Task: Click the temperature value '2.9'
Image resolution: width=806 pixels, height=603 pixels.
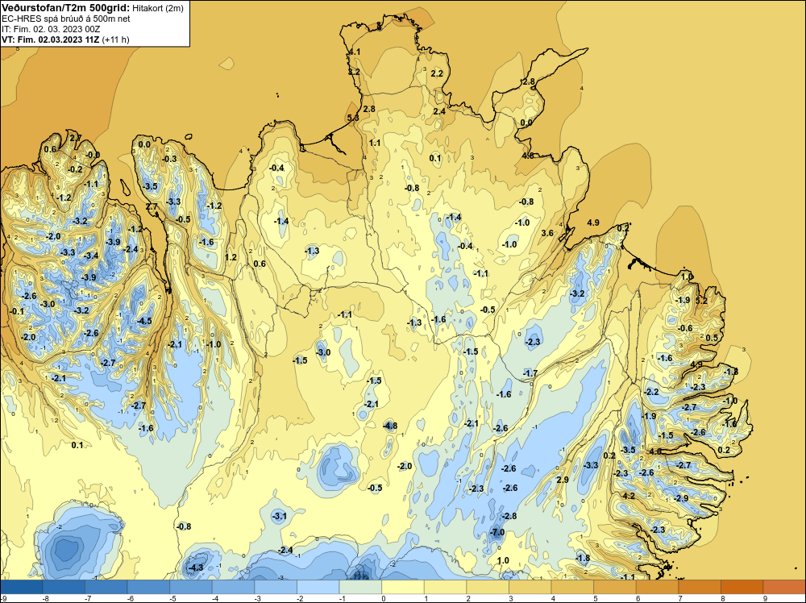Action: pyautogui.click(x=563, y=480)
